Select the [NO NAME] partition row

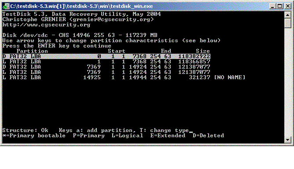(x=124, y=77)
